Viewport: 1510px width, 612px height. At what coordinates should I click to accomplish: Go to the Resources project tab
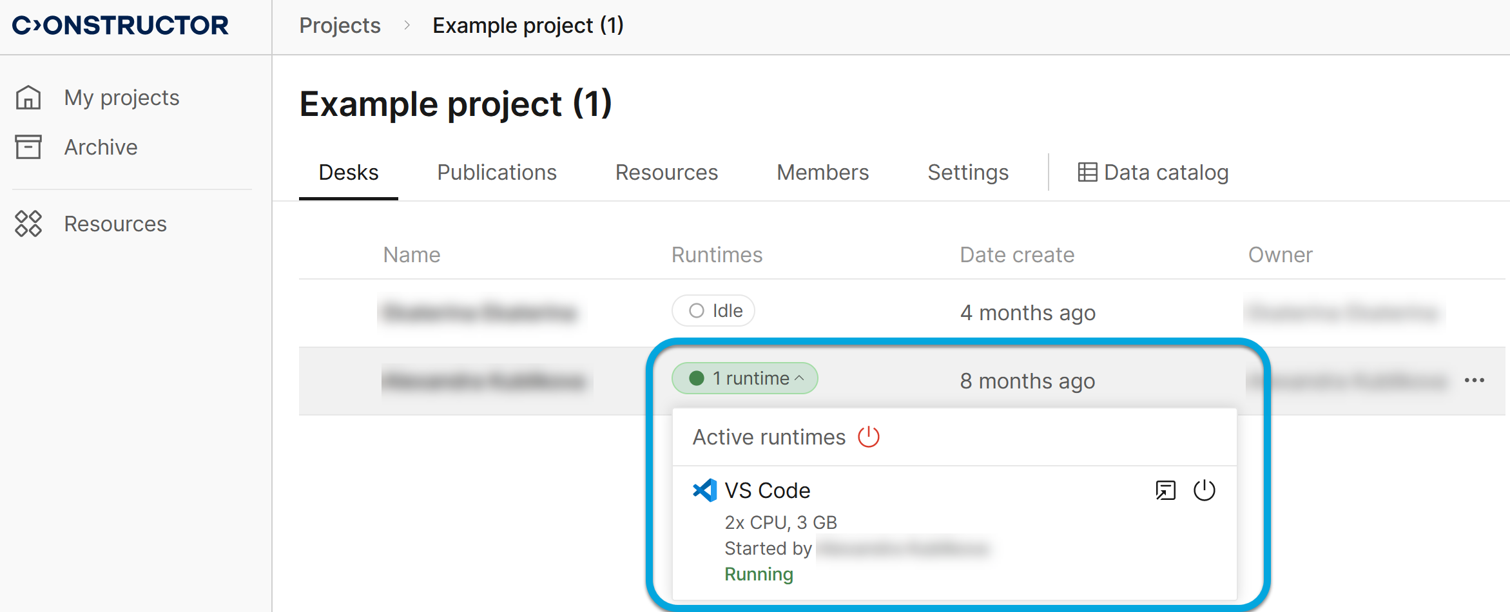pyautogui.click(x=666, y=173)
